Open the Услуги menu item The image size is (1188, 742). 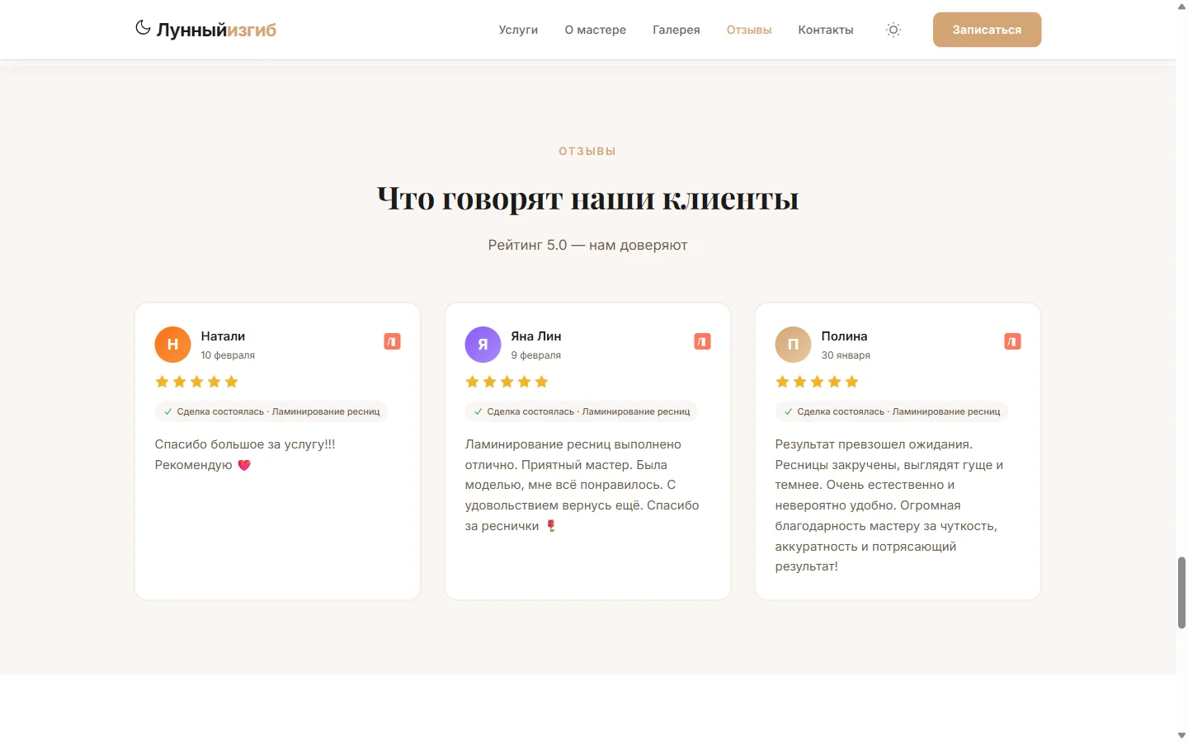(518, 30)
